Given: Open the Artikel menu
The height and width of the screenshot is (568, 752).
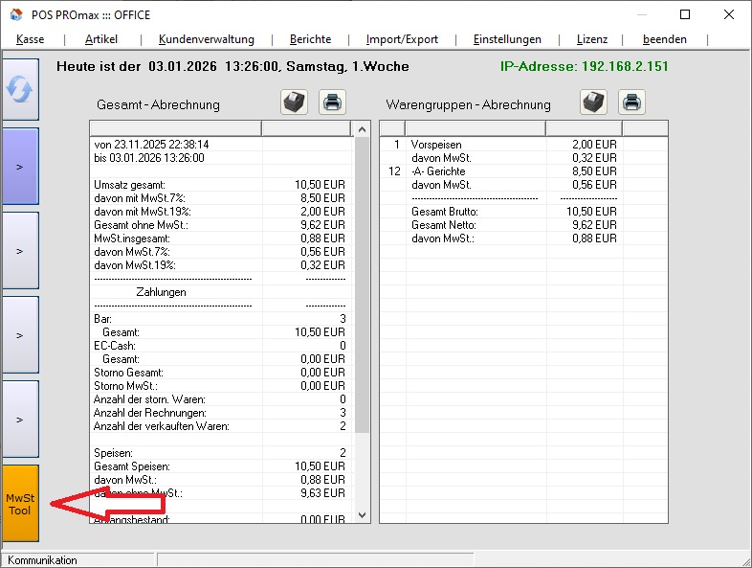Looking at the screenshot, I should pos(101,39).
